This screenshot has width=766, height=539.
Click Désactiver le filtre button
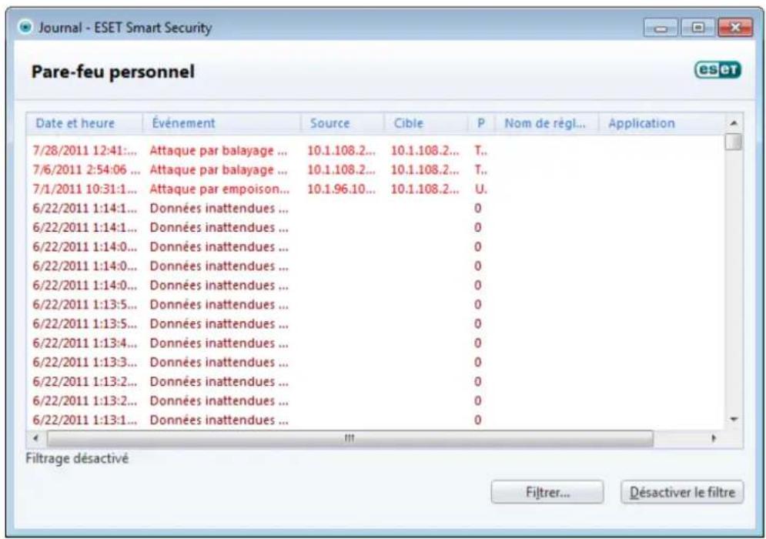pyautogui.click(x=682, y=491)
